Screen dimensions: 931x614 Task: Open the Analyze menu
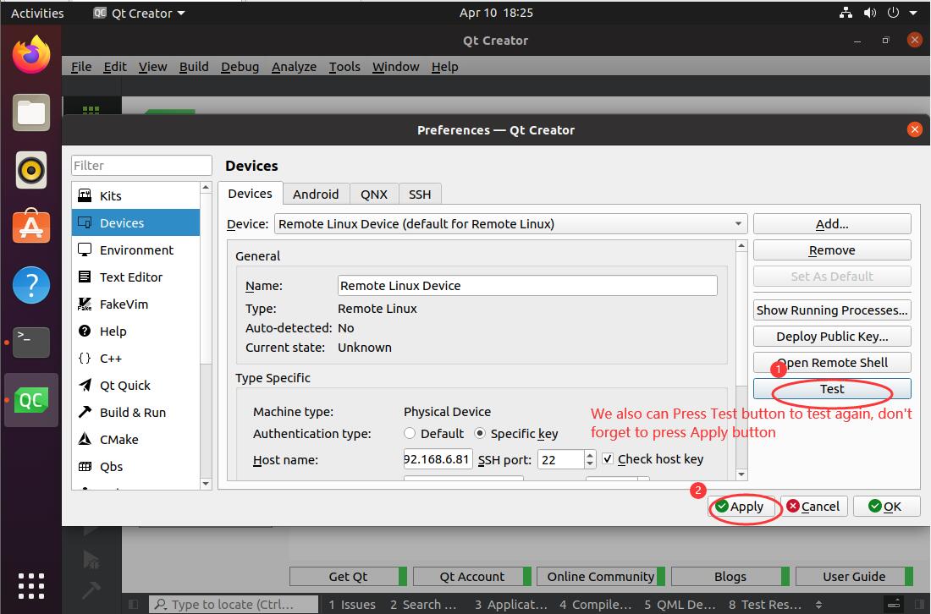pyautogui.click(x=294, y=67)
